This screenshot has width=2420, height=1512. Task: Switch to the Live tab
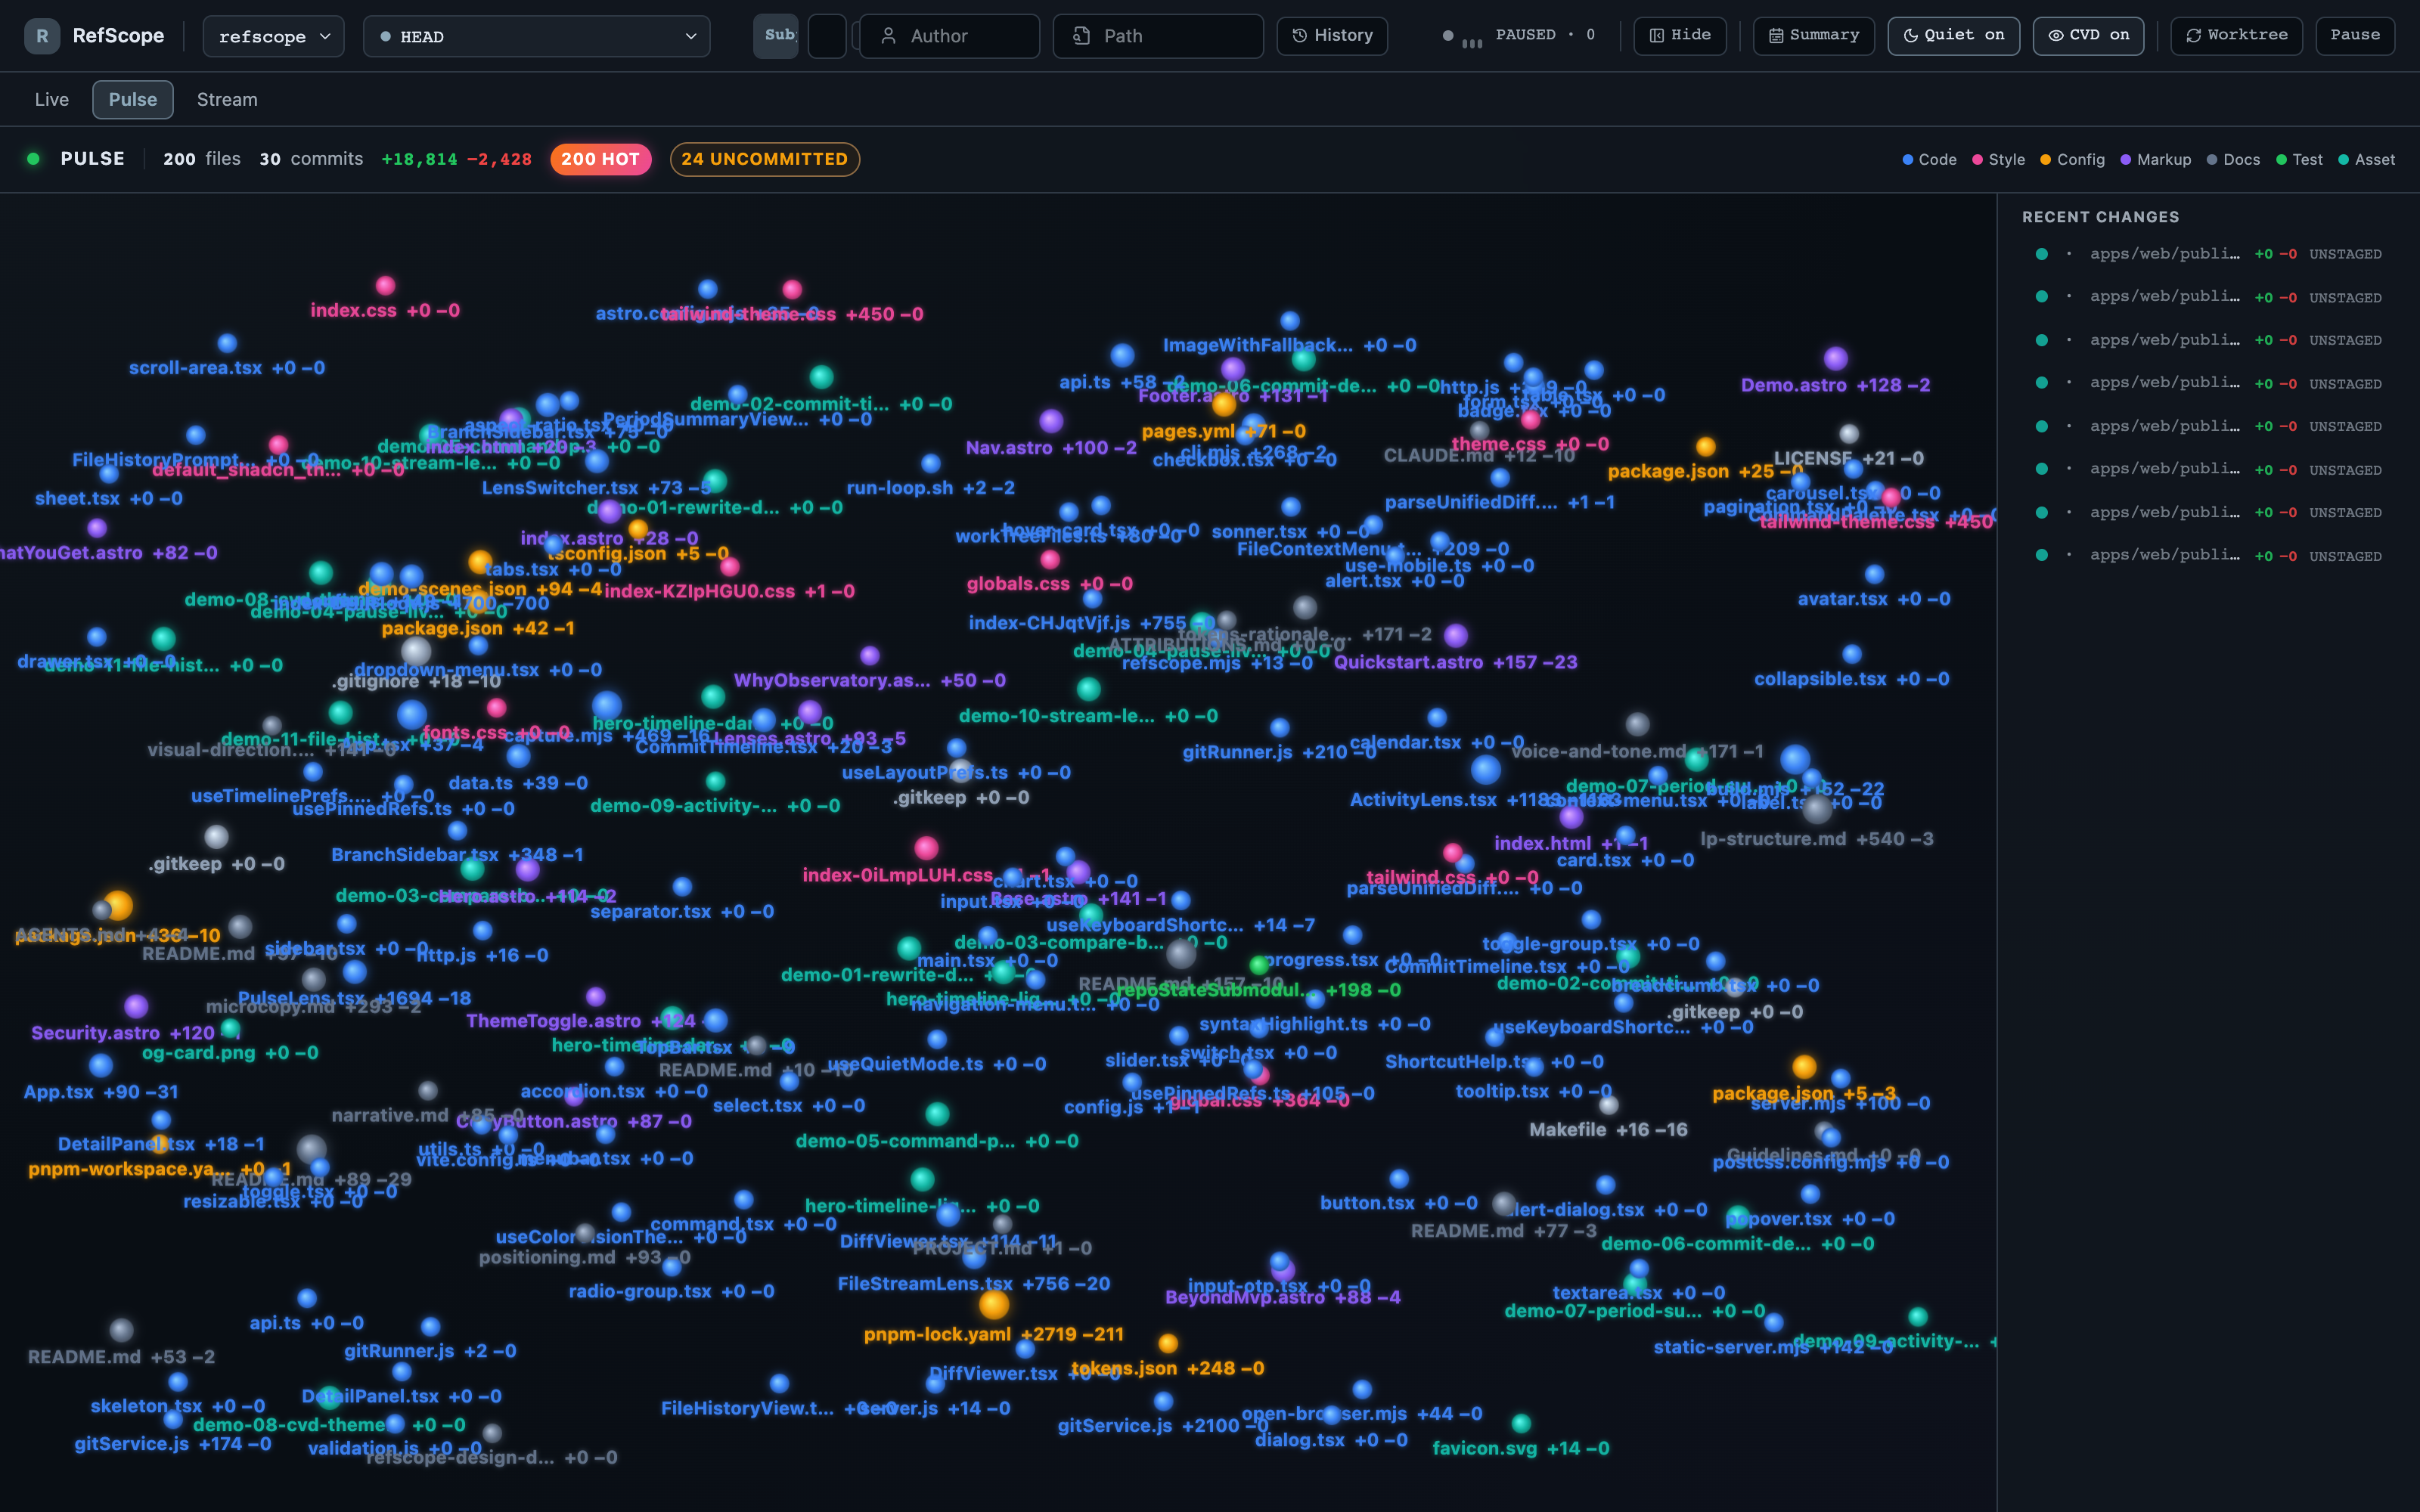pos(52,100)
